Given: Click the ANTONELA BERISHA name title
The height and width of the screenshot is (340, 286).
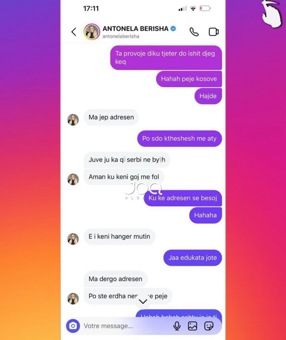Looking at the screenshot, I should pyautogui.click(x=136, y=29).
